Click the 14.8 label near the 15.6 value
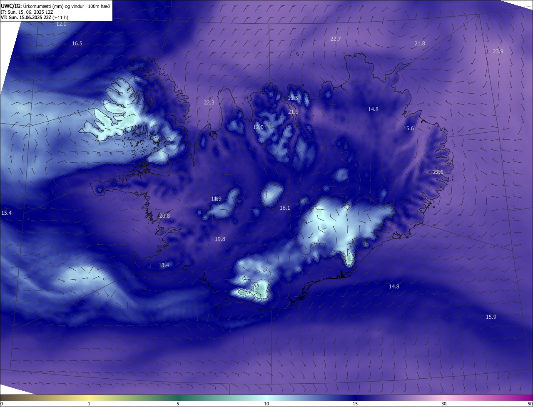The width and height of the screenshot is (533, 407). (373, 109)
